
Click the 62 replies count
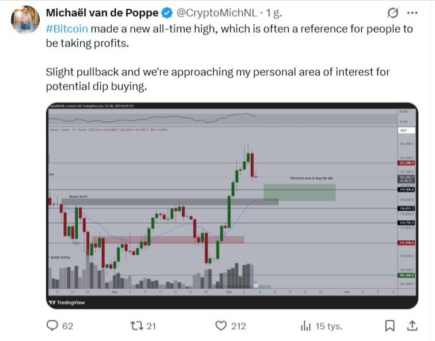pos(67,326)
